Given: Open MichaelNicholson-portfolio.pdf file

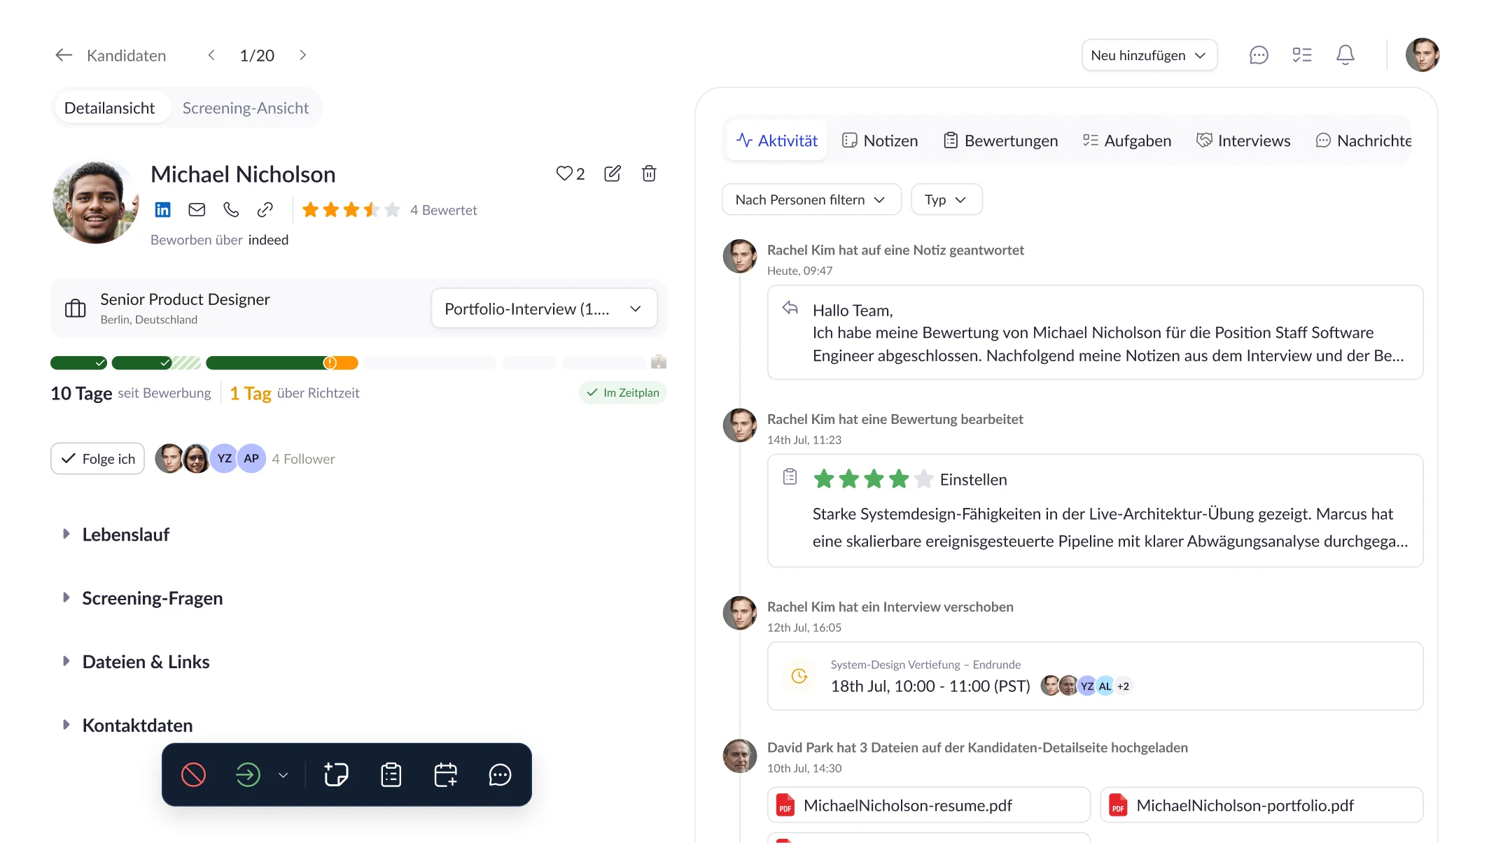Looking at the screenshot, I should [1261, 805].
